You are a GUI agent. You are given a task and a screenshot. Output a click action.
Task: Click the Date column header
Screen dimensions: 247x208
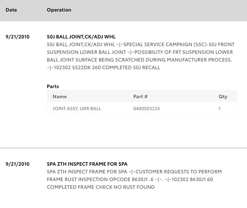(11, 10)
